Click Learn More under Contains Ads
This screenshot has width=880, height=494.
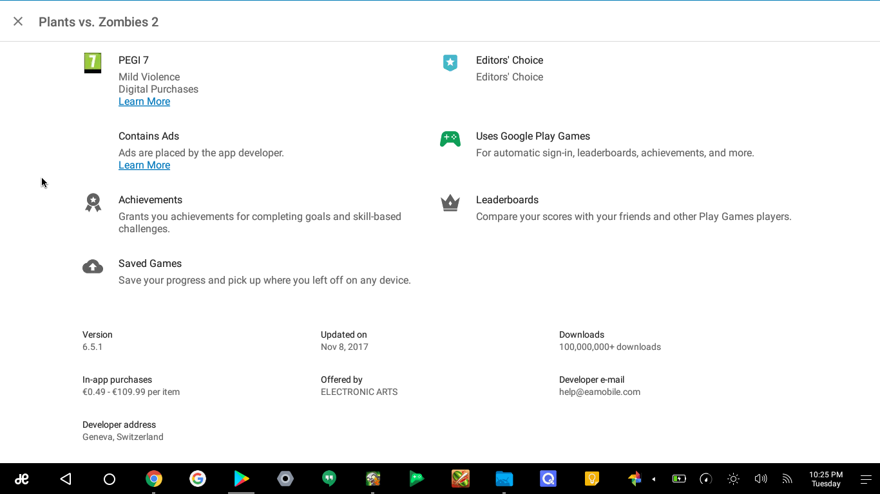(x=144, y=165)
